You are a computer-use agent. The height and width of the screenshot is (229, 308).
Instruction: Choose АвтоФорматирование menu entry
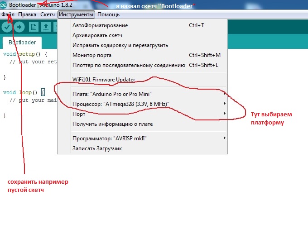[x=142, y=25]
